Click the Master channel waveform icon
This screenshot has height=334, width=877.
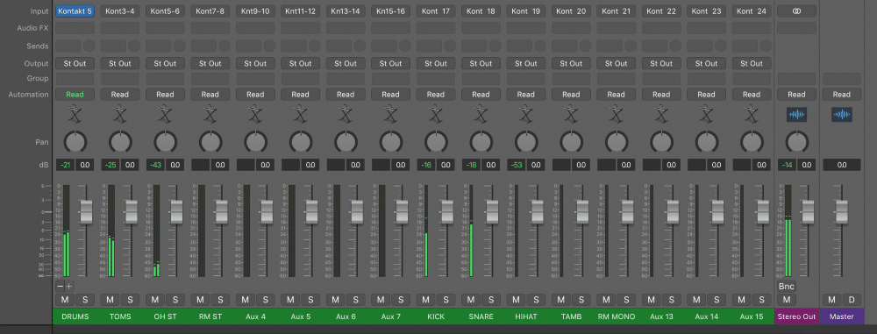[x=841, y=115]
